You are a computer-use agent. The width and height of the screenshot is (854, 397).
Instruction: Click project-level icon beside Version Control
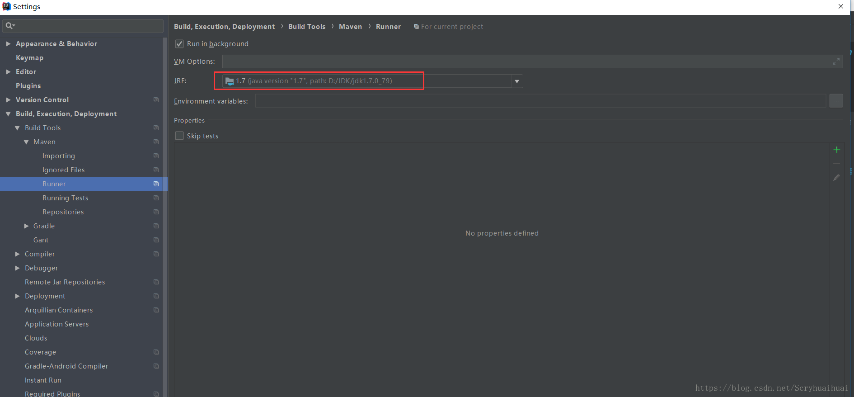coord(156,100)
